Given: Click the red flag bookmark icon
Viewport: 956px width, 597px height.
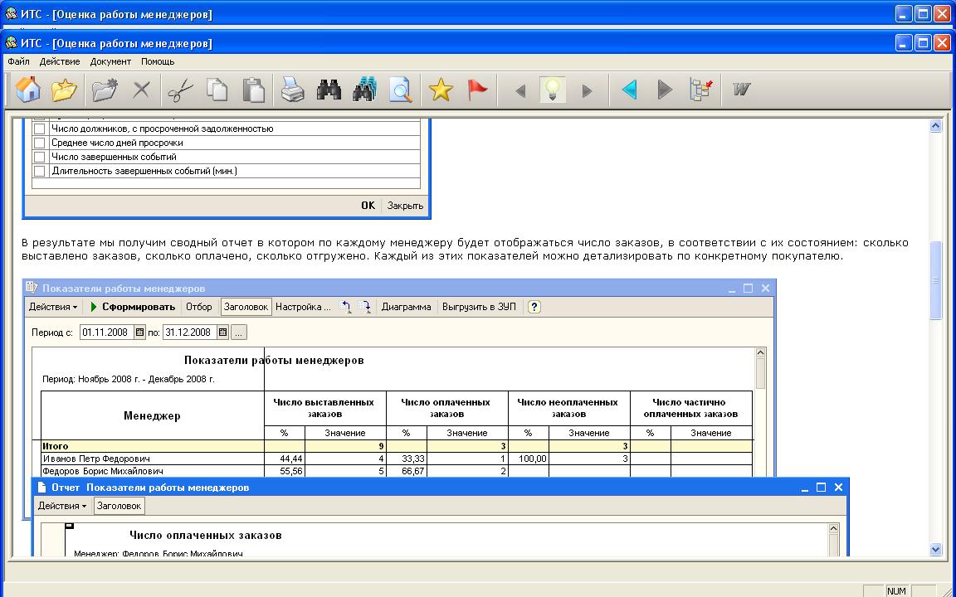Looking at the screenshot, I should tap(477, 90).
